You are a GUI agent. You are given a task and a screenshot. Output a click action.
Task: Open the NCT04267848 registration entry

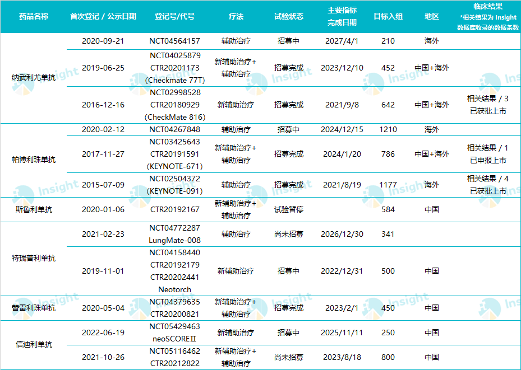(x=174, y=130)
